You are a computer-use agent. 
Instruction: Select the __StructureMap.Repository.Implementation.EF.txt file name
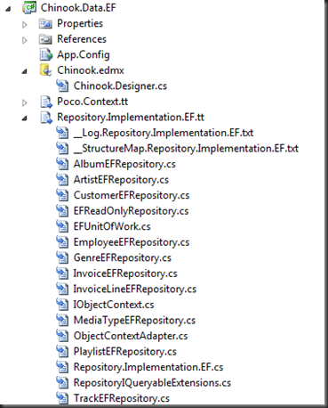point(186,149)
